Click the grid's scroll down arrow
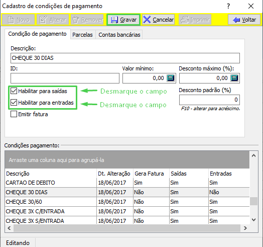Screen dimensions: 263x247 point(253,220)
